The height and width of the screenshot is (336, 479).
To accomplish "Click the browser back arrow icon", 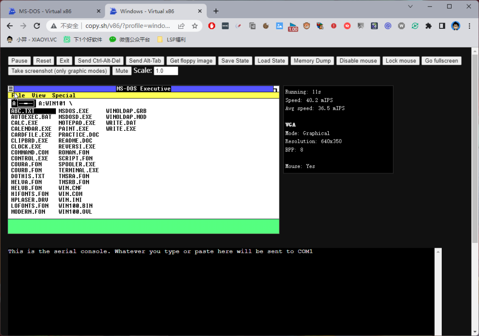I will click(x=10, y=26).
